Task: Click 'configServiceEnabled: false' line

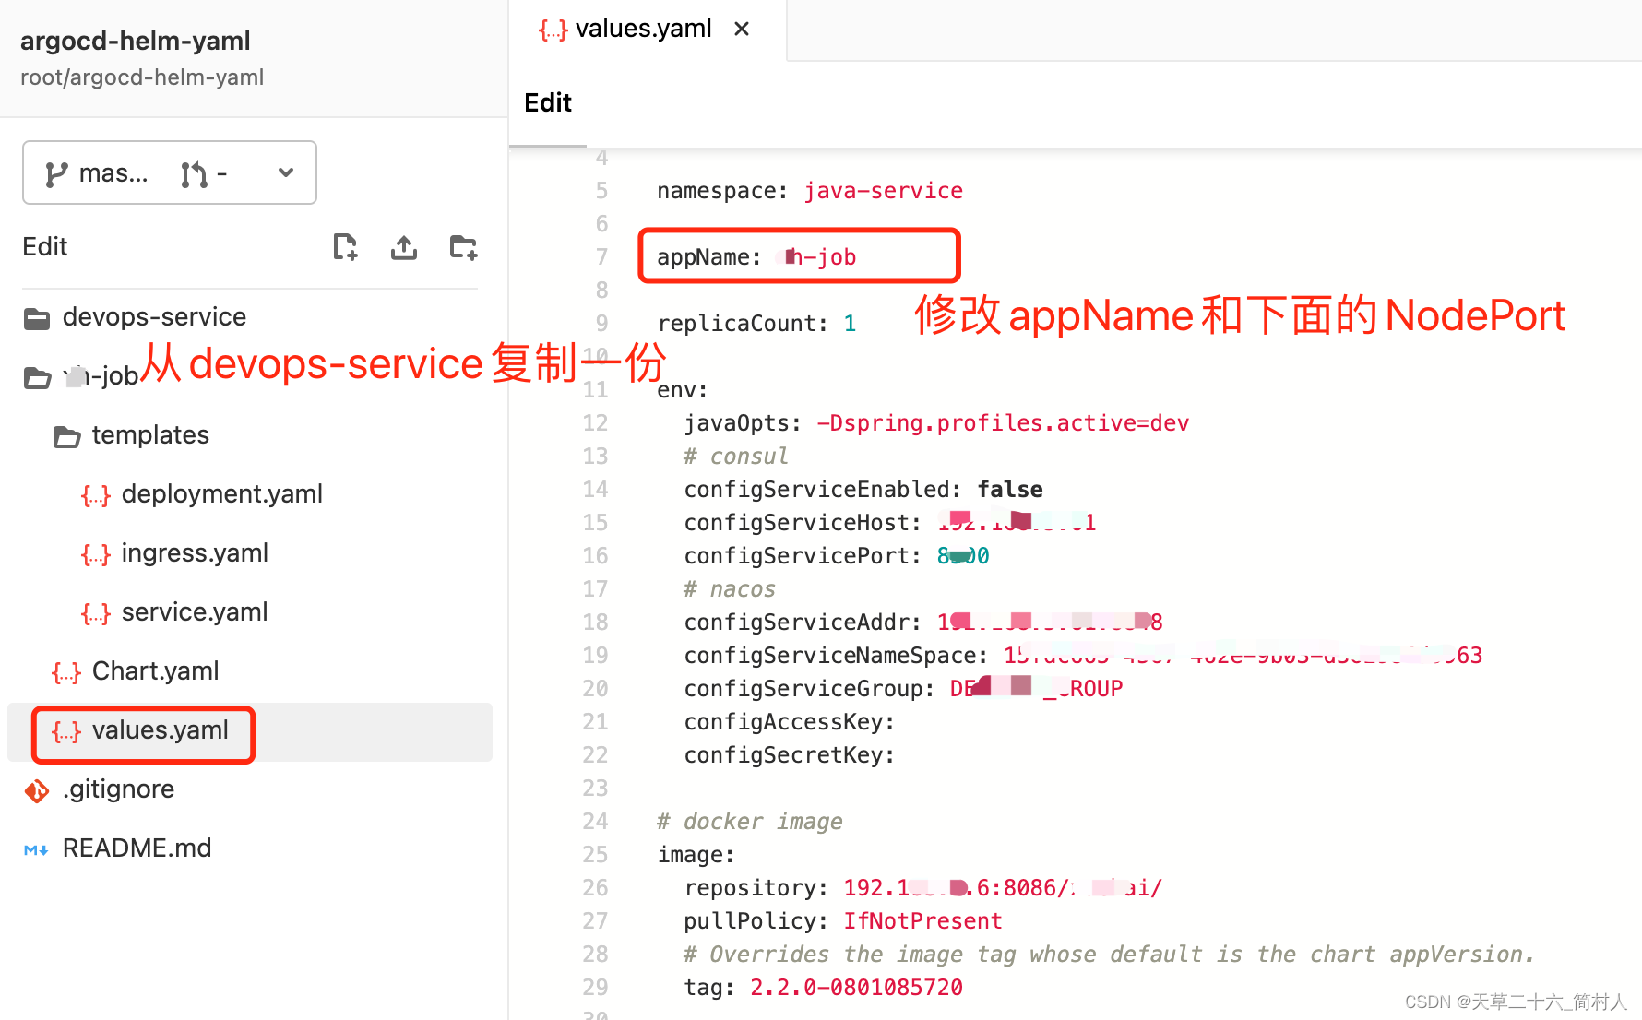Action: (863, 490)
